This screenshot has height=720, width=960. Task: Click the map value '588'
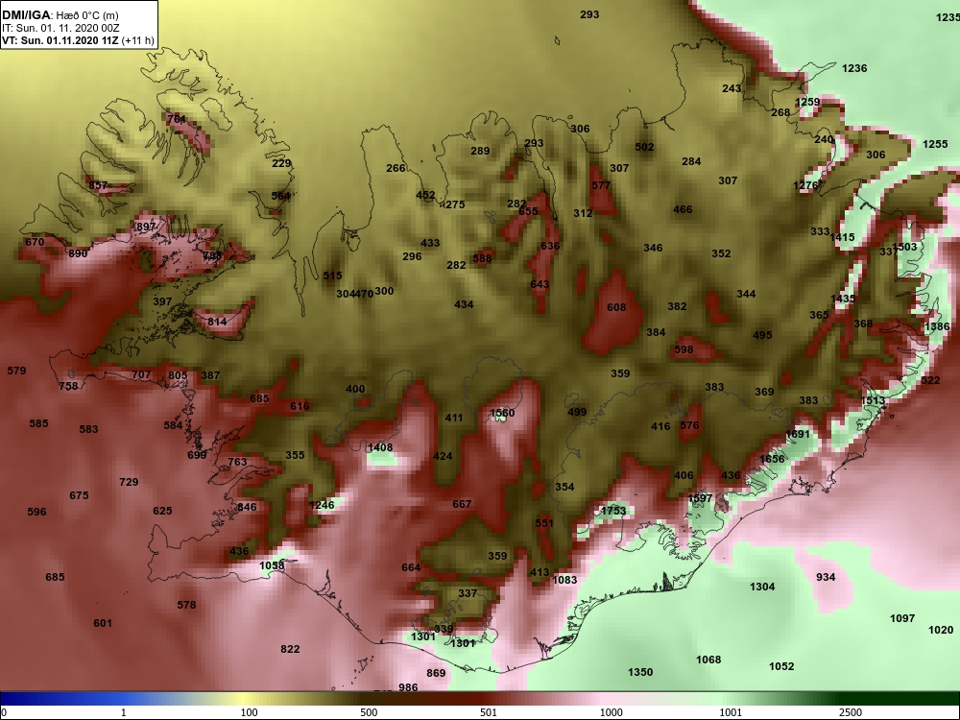tap(483, 257)
